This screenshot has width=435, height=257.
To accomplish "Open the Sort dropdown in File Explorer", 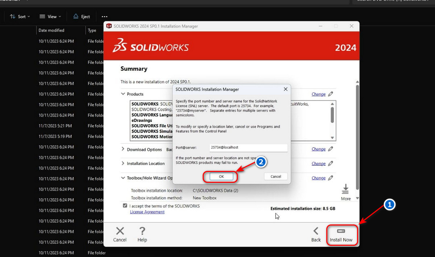I will pyautogui.click(x=20, y=17).
